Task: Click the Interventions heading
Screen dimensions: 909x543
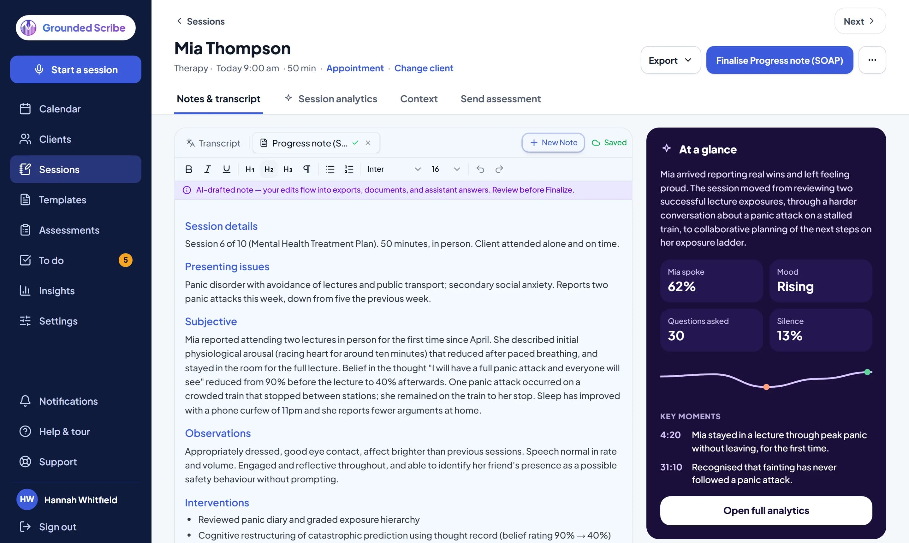Action: (217, 503)
